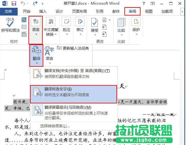Switch to the 设计 tab

click(59, 11)
